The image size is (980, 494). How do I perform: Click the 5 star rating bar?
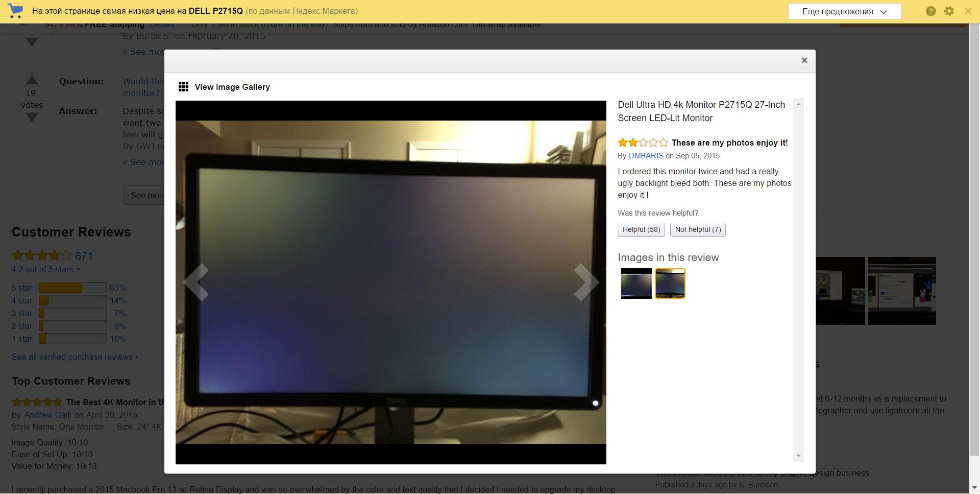pyautogui.click(x=72, y=288)
